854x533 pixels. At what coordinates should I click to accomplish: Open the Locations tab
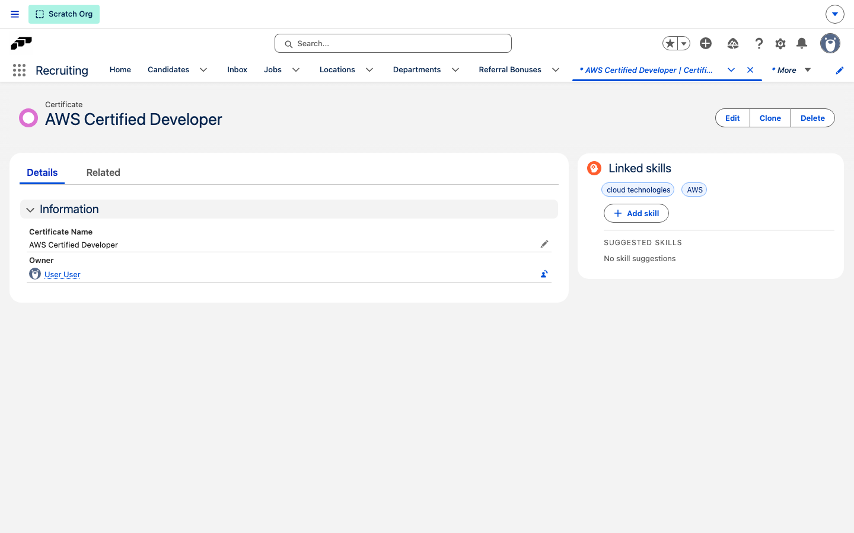pos(337,70)
